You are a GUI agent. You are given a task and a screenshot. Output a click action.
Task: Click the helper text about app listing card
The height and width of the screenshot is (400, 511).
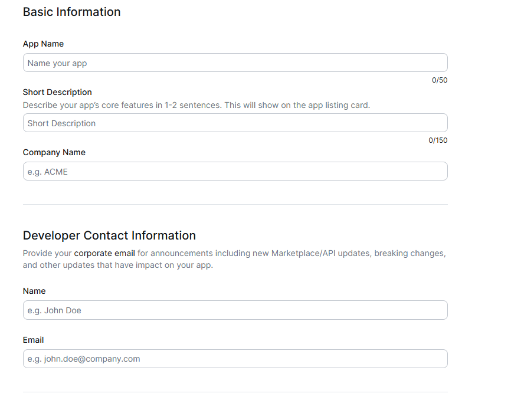pos(196,105)
